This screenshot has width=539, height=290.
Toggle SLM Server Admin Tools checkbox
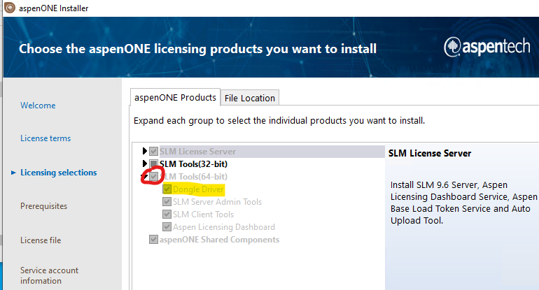click(167, 201)
